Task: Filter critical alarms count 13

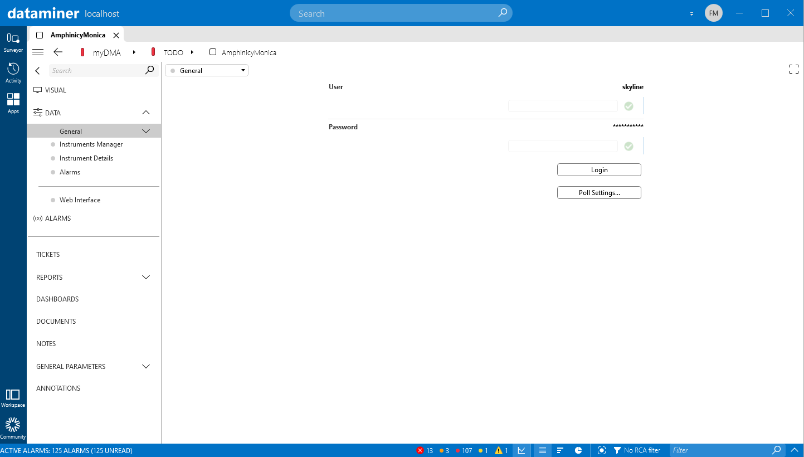Action: [x=425, y=450]
